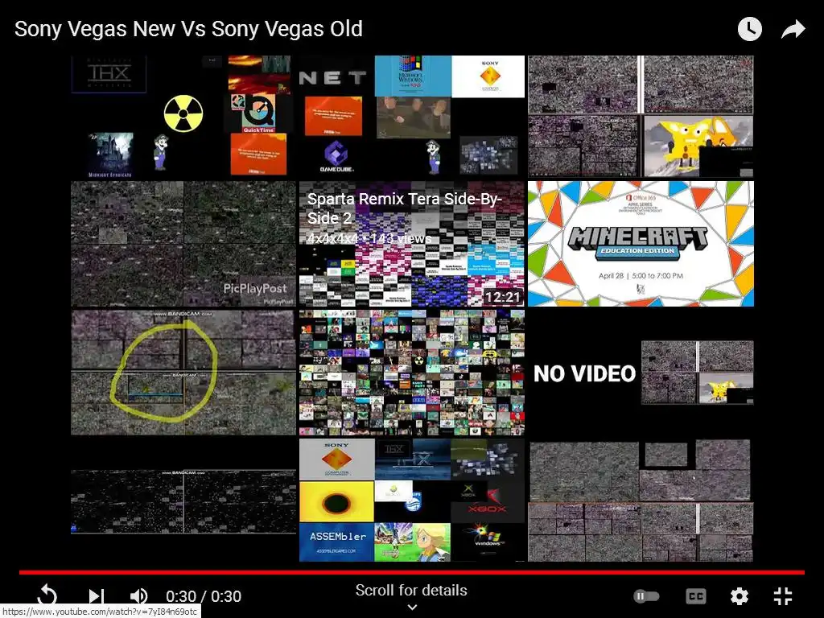Open the Minecraft Education Edition video thumbnail

coord(641,243)
